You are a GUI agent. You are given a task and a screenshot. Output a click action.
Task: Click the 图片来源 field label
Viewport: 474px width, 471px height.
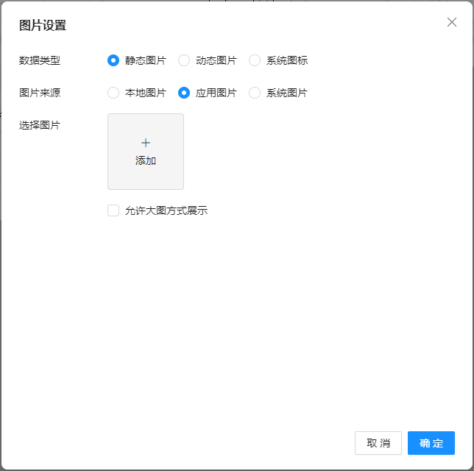(40, 93)
